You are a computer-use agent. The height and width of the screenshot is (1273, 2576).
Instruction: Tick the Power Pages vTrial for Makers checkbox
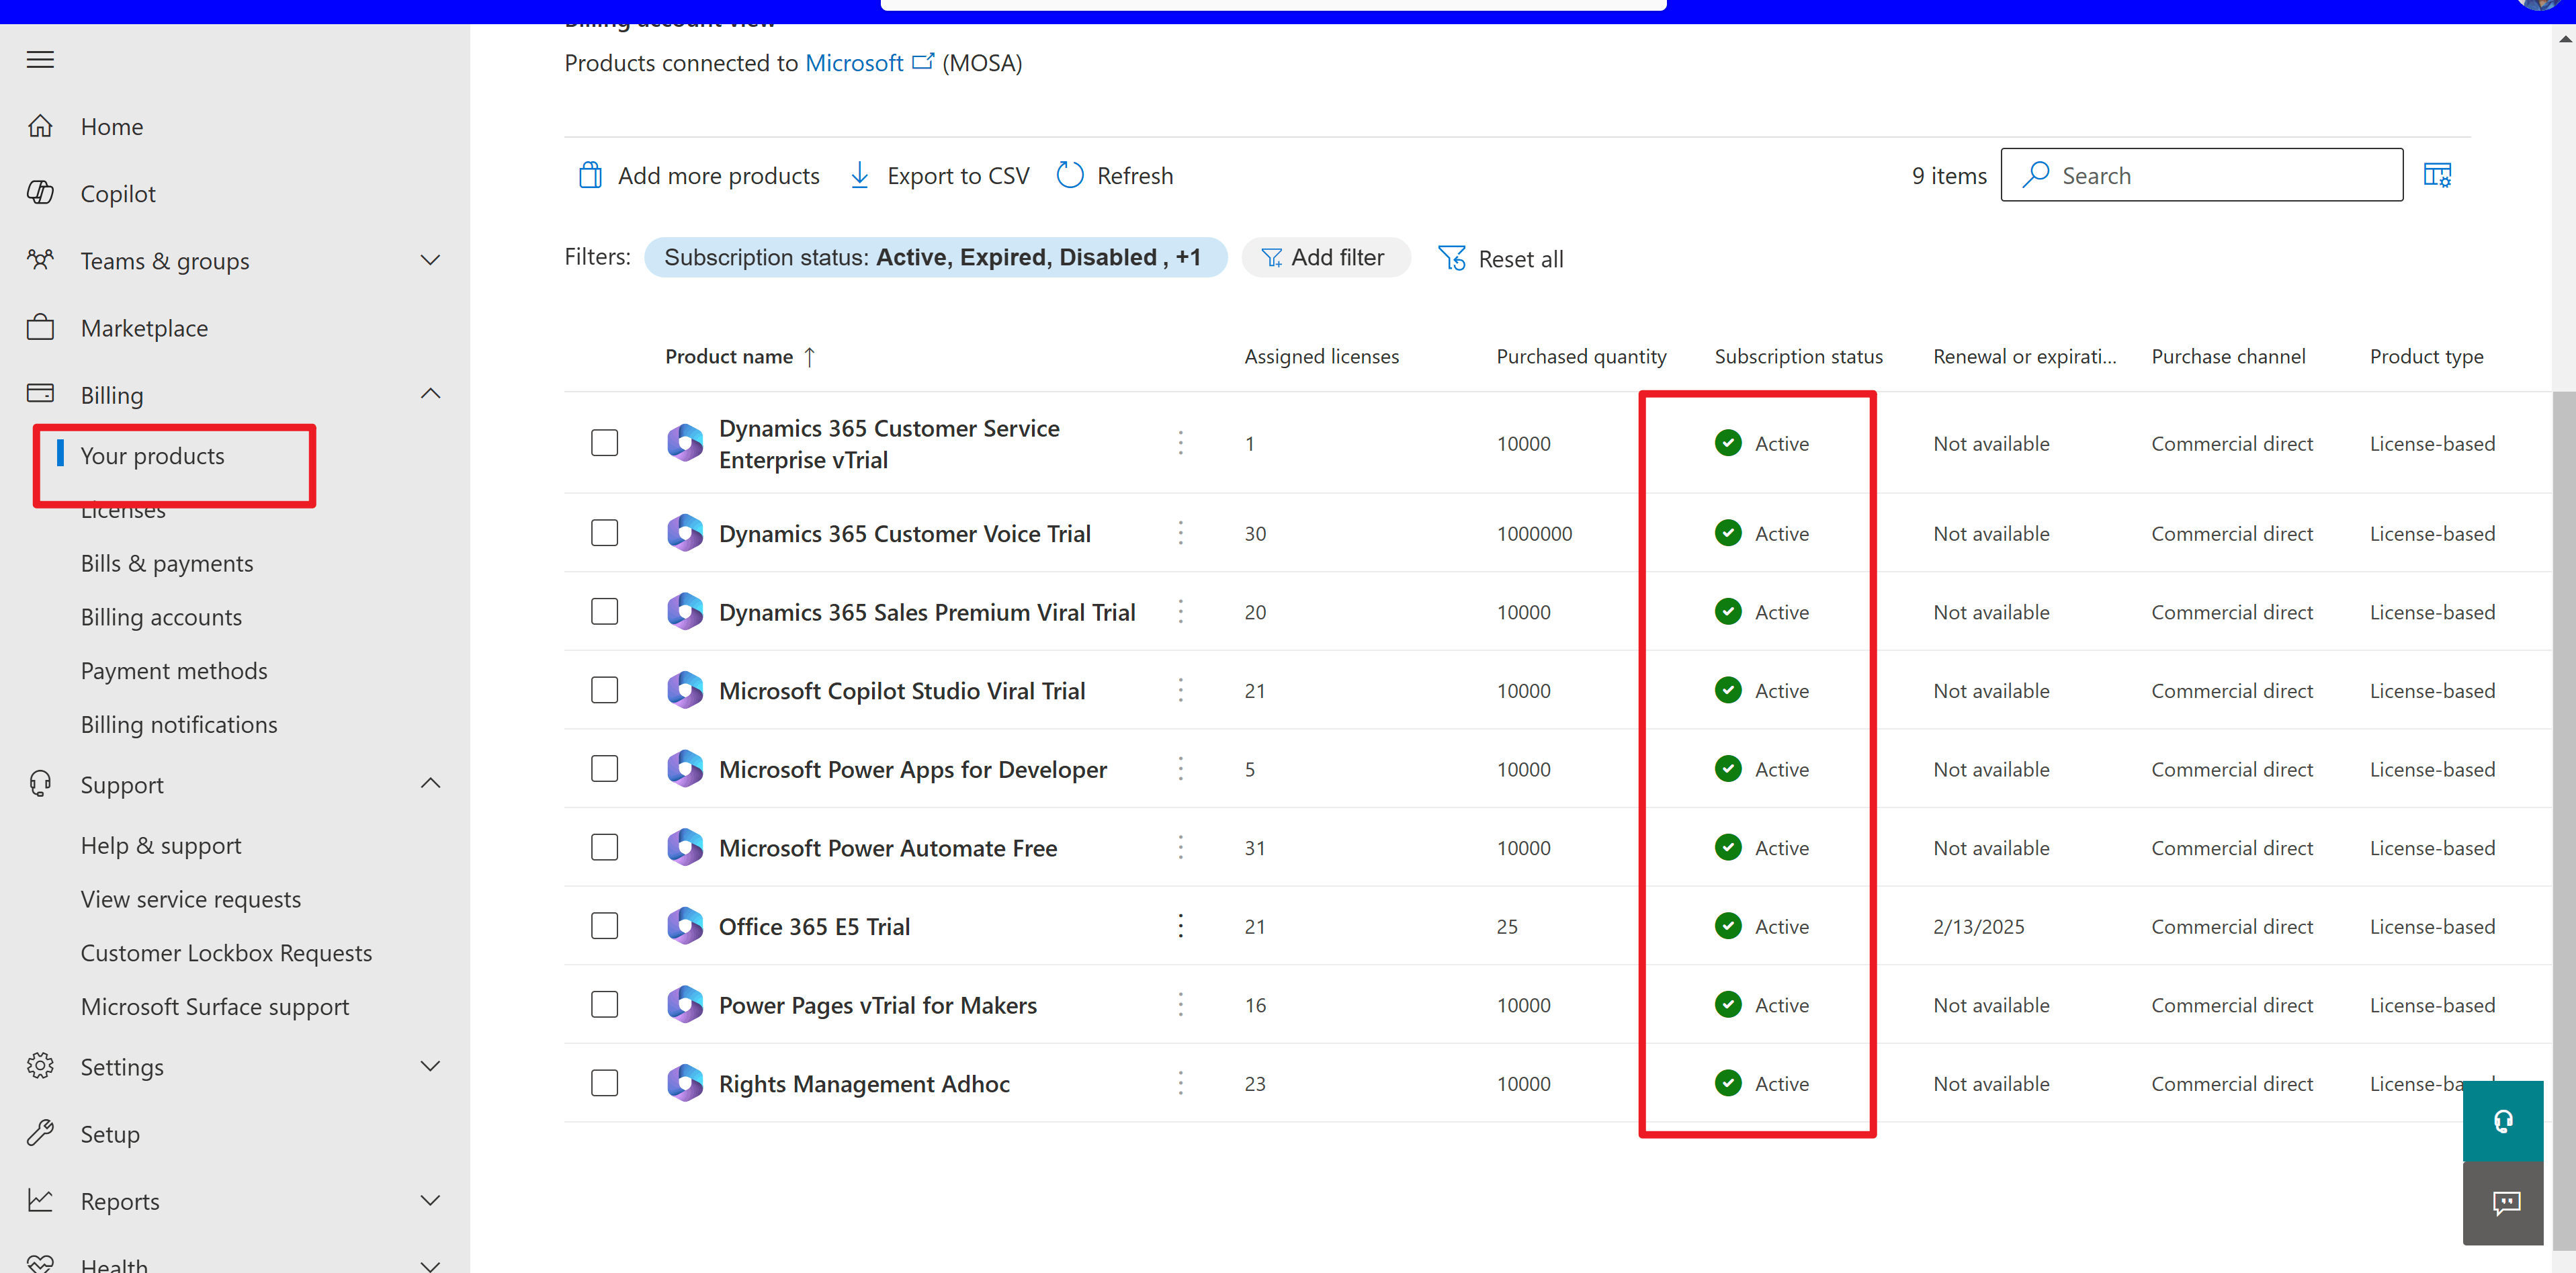pyautogui.click(x=604, y=1004)
